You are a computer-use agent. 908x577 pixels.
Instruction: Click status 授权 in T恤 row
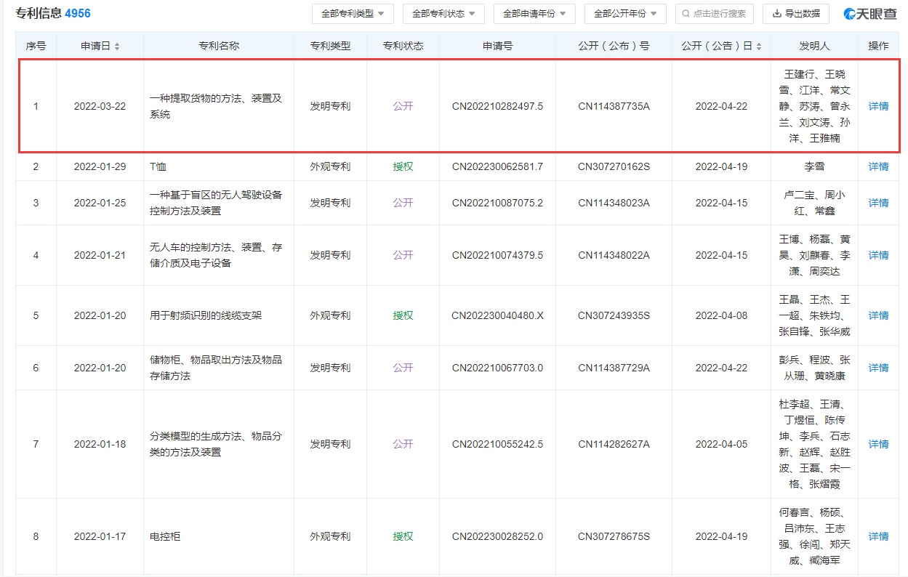tap(403, 166)
